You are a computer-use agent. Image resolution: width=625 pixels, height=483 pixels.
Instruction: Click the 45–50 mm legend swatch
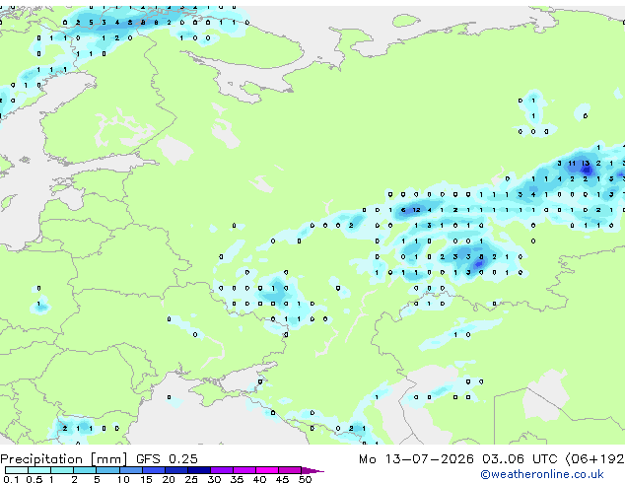(290, 470)
